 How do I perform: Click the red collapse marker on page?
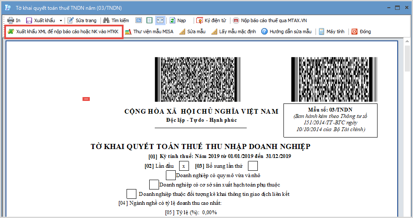click(86, 99)
